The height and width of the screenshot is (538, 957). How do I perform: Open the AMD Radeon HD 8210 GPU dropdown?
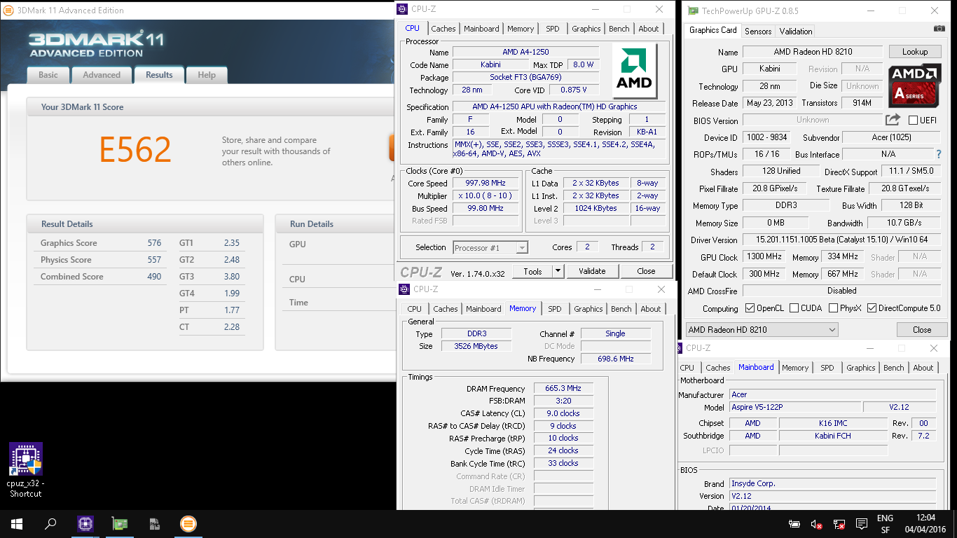[x=762, y=329]
